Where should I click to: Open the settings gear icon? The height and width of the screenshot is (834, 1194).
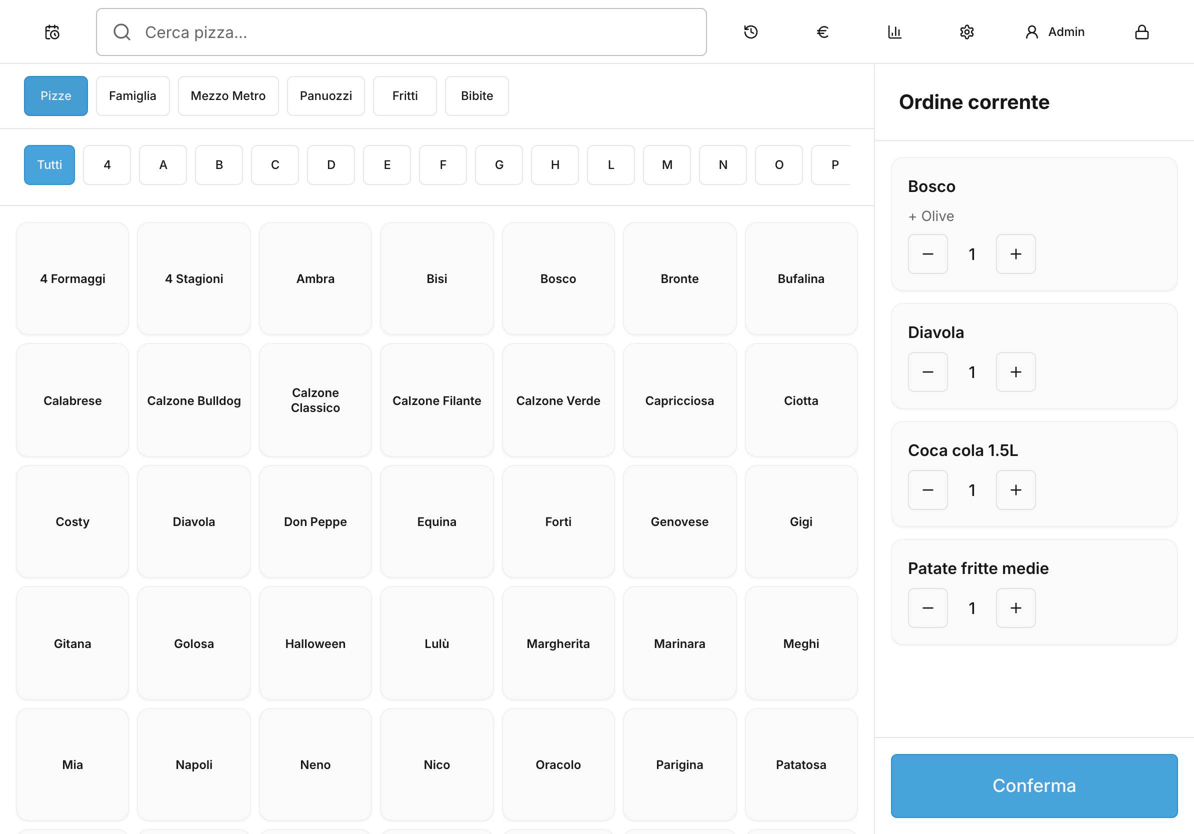click(966, 32)
